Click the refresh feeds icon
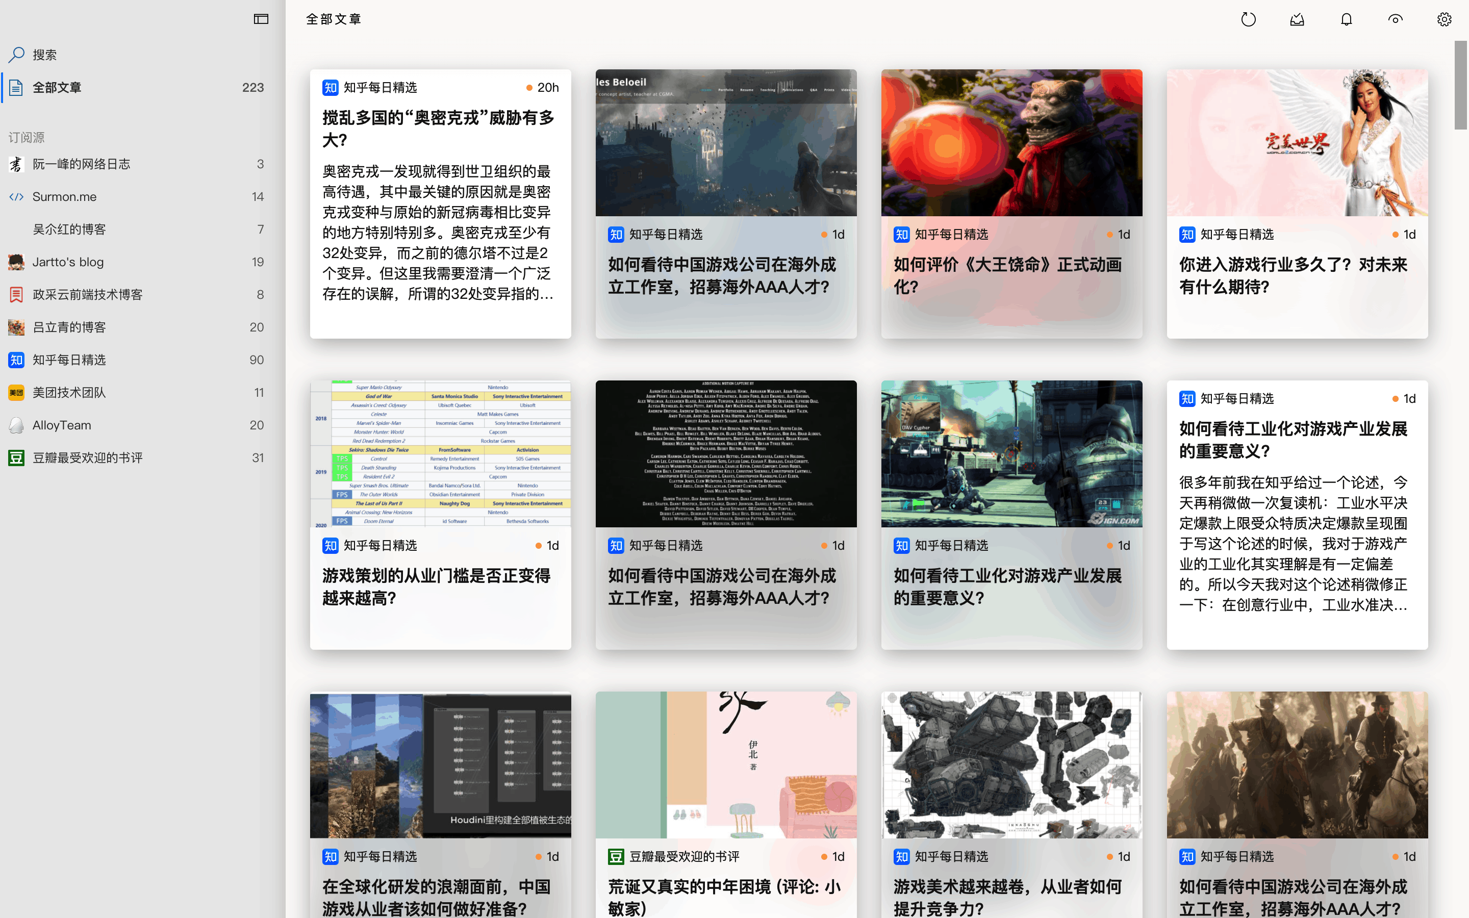The height and width of the screenshot is (918, 1469). pyautogui.click(x=1248, y=19)
